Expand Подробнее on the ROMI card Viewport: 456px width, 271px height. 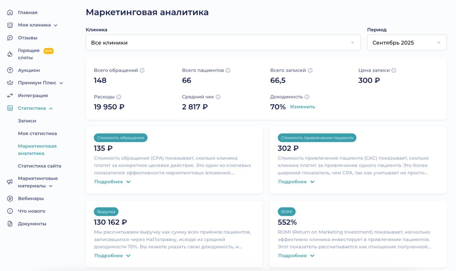(296, 255)
